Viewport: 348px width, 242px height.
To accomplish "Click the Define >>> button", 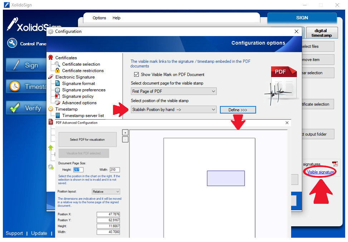I will 238,110.
